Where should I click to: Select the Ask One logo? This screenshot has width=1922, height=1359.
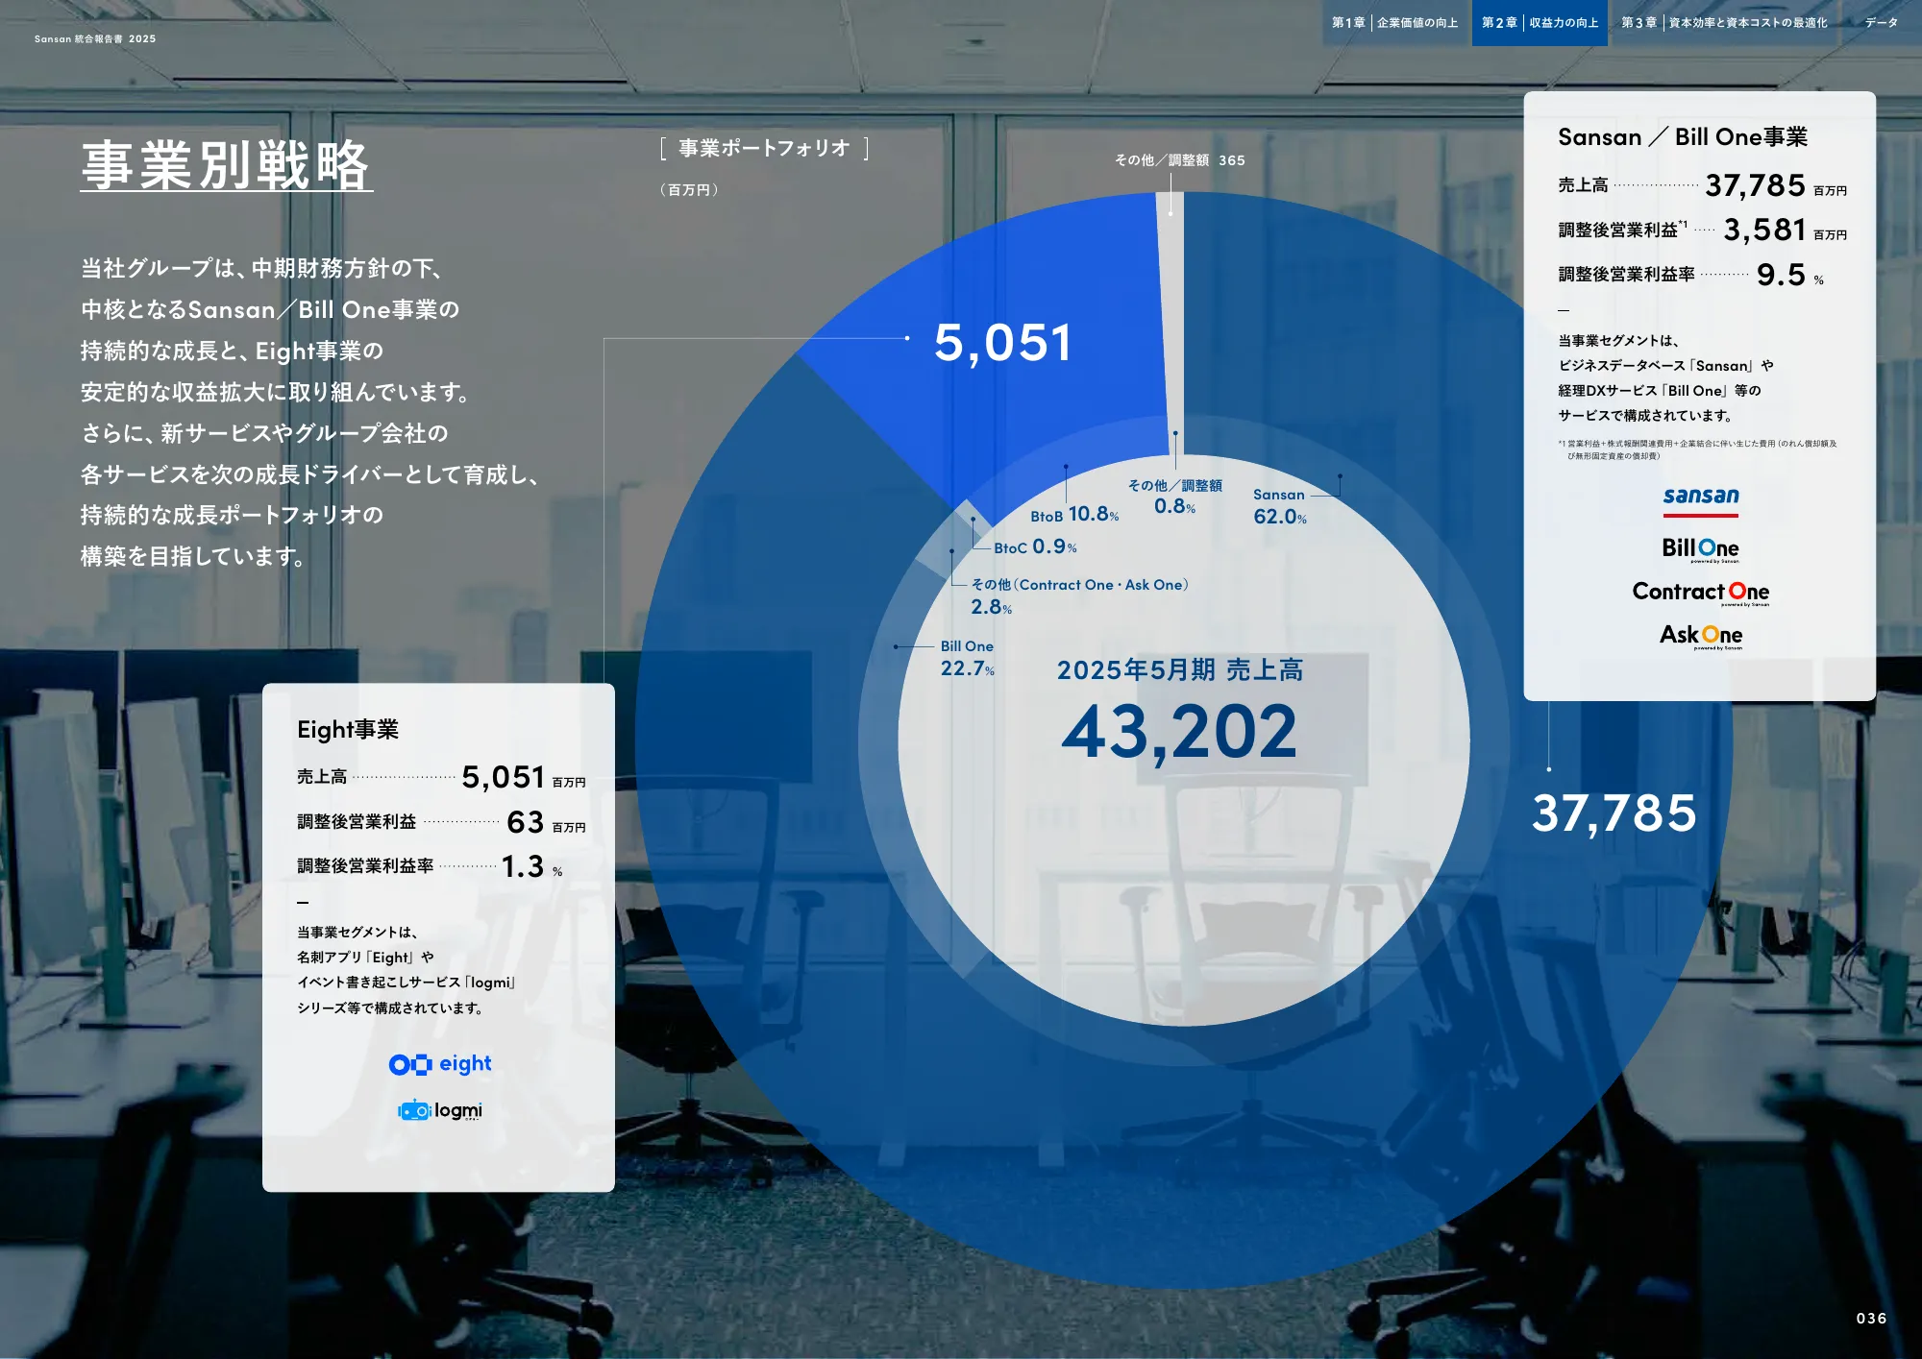[1701, 634]
